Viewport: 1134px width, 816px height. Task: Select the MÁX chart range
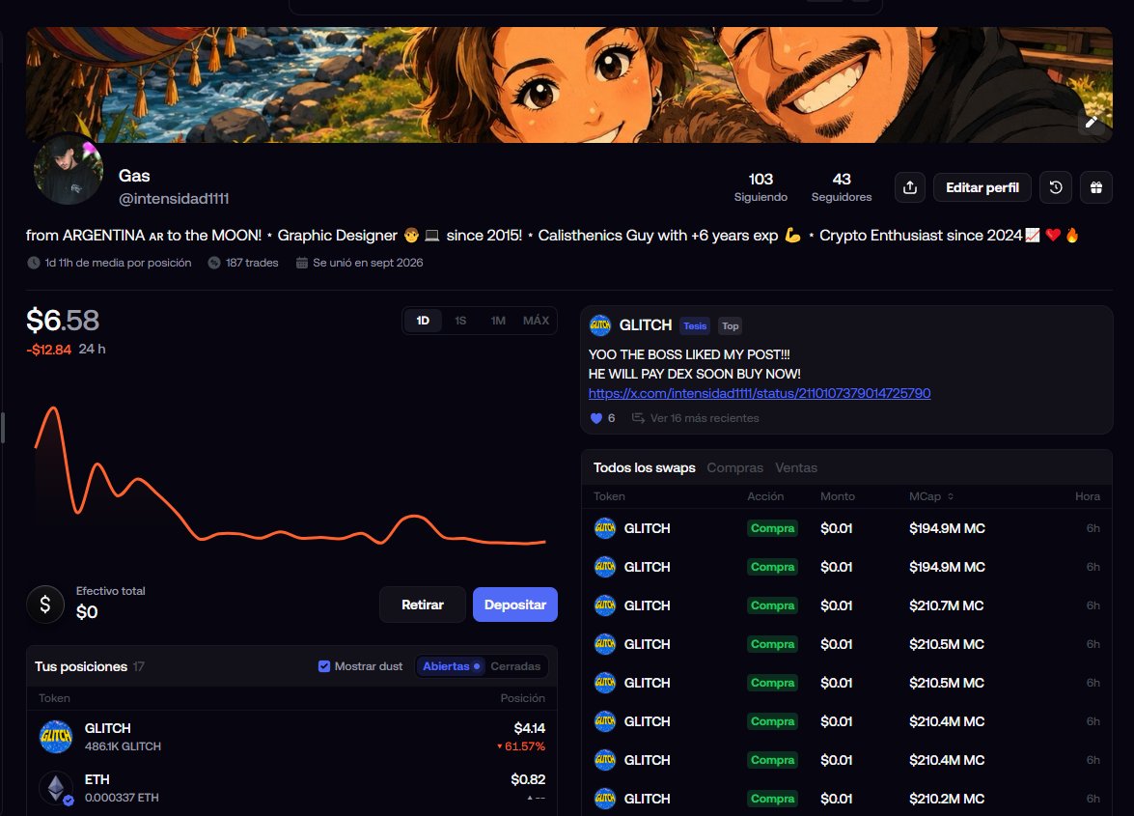coord(536,321)
